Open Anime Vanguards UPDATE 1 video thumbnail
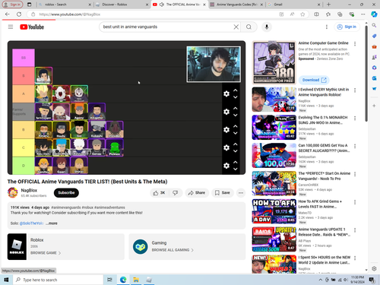The height and width of the screenshot is (285, 380). [x=274, y=239]
